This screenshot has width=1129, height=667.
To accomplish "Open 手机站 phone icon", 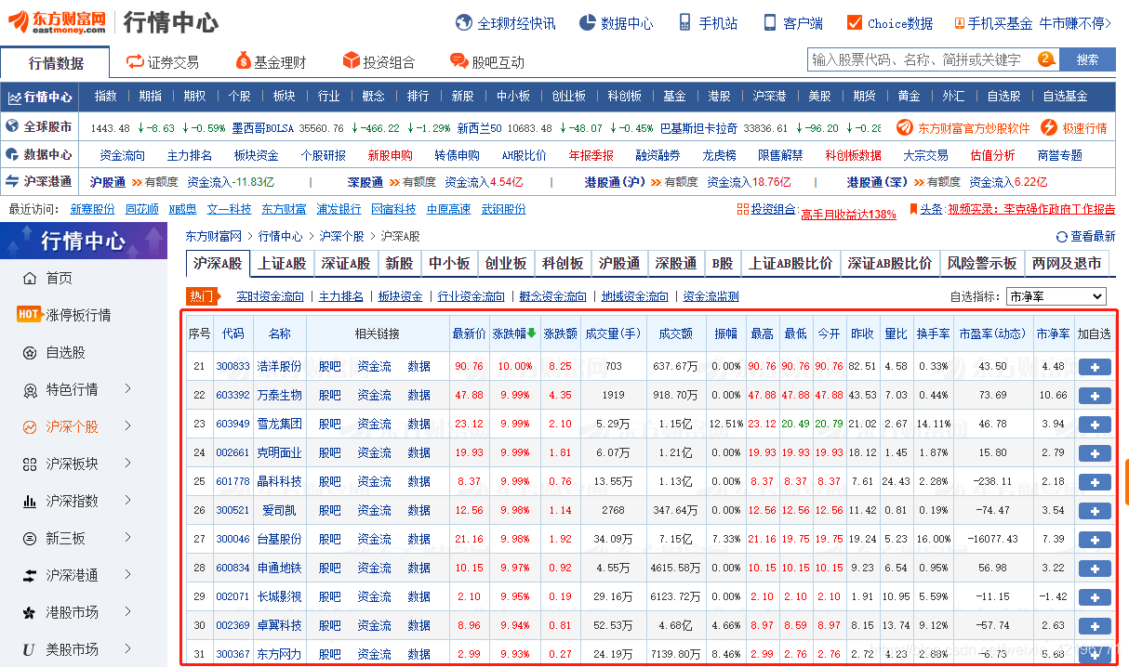I will point(684,23).
